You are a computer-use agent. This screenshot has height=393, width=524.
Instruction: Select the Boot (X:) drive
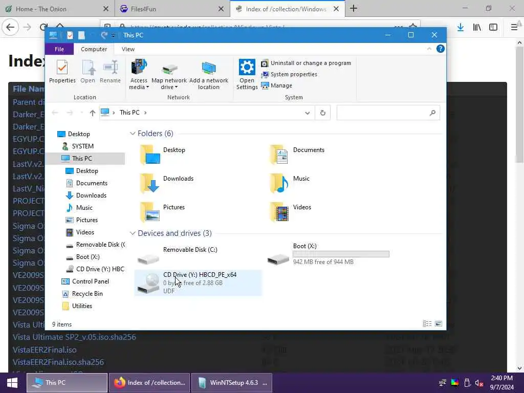point(328,254)
